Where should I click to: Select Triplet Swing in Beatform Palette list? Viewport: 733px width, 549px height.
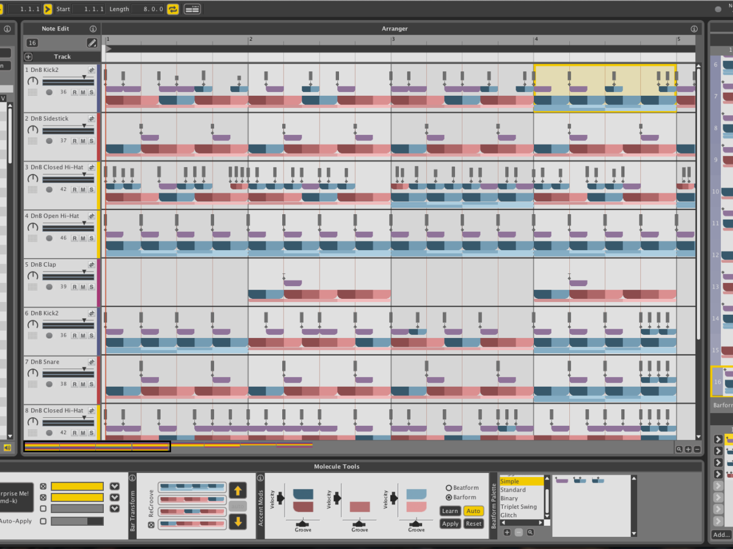coord(519,507)
